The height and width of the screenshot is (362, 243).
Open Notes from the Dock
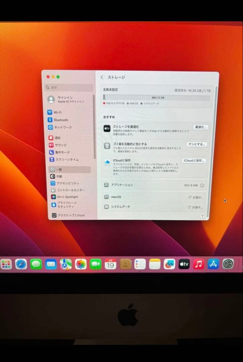click(x=155, y=264)
